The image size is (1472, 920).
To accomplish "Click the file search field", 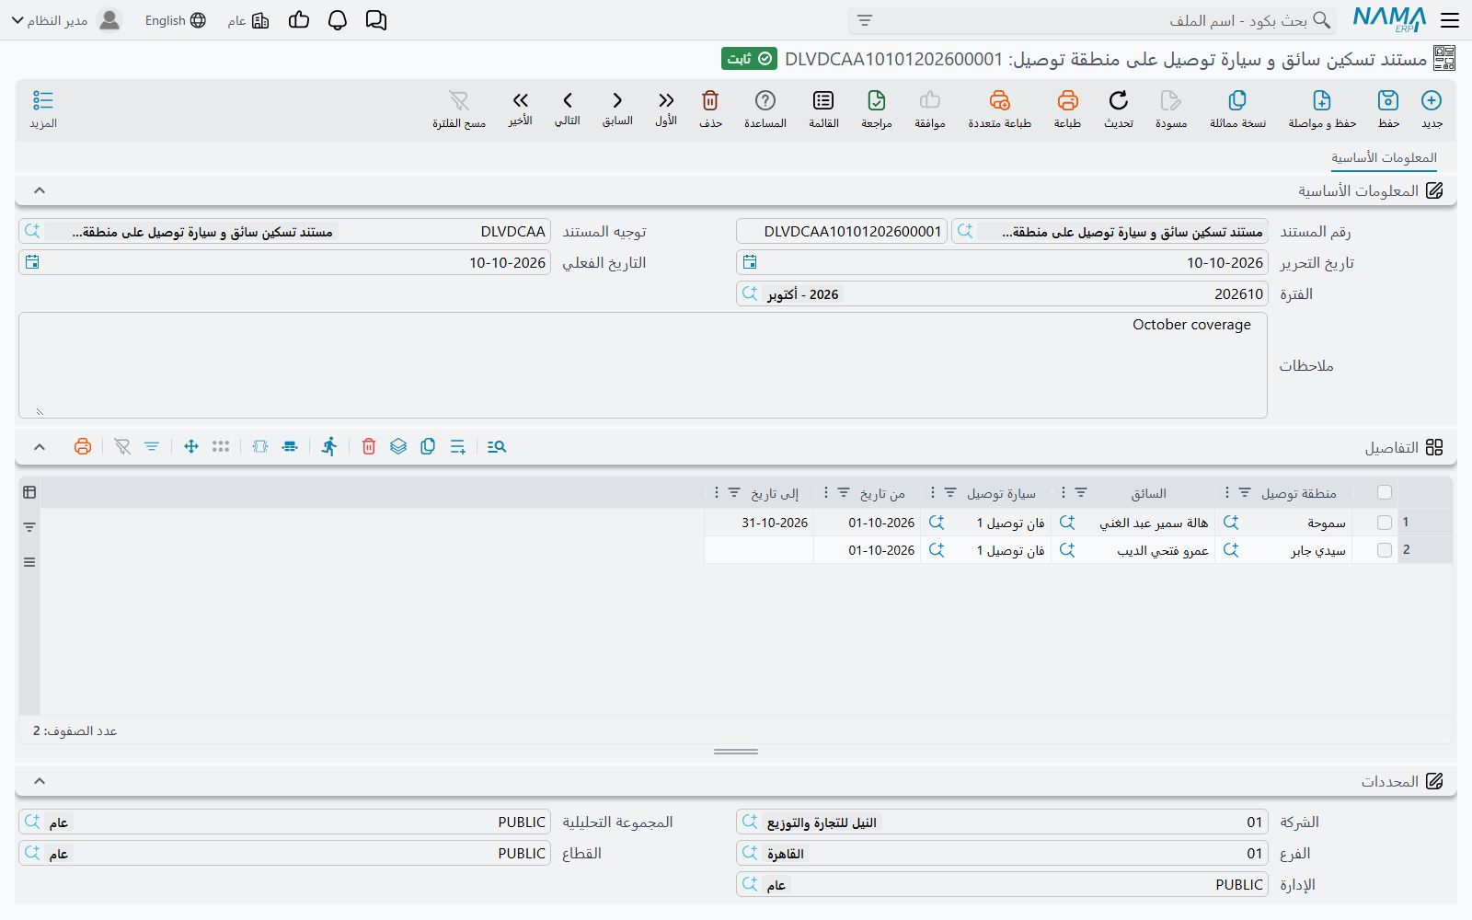I will pyautogui.click(x=1091, y=20).
